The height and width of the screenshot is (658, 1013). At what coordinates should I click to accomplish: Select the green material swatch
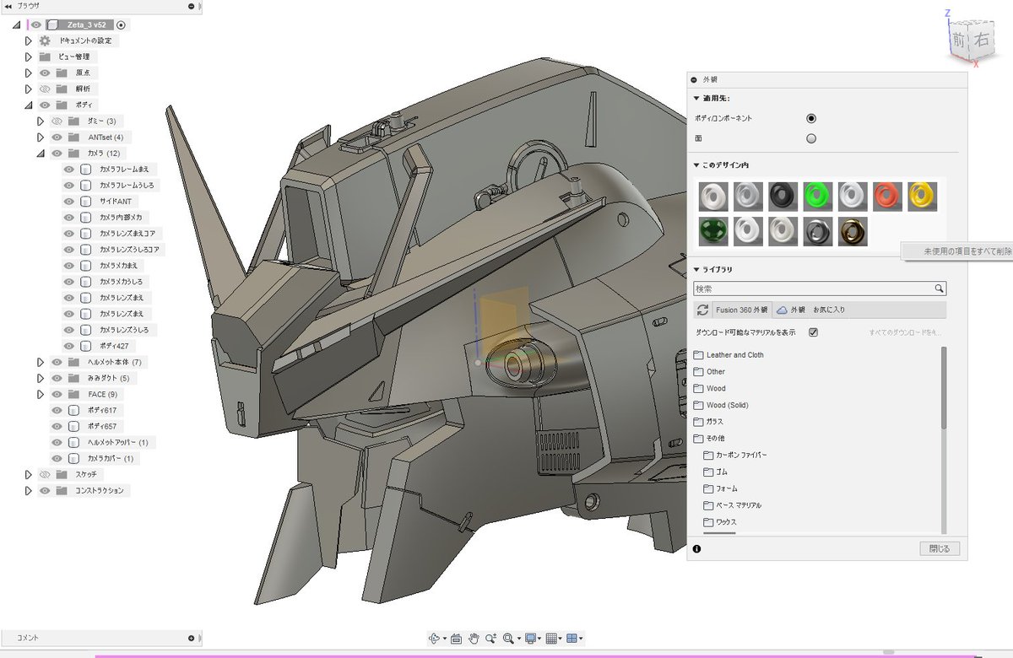coord(816,197)
